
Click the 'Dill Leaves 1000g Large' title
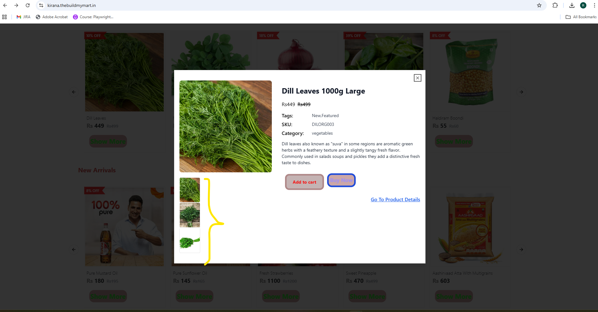(323, 91)
